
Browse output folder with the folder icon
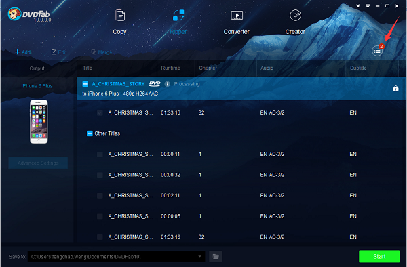pos(216,257)
